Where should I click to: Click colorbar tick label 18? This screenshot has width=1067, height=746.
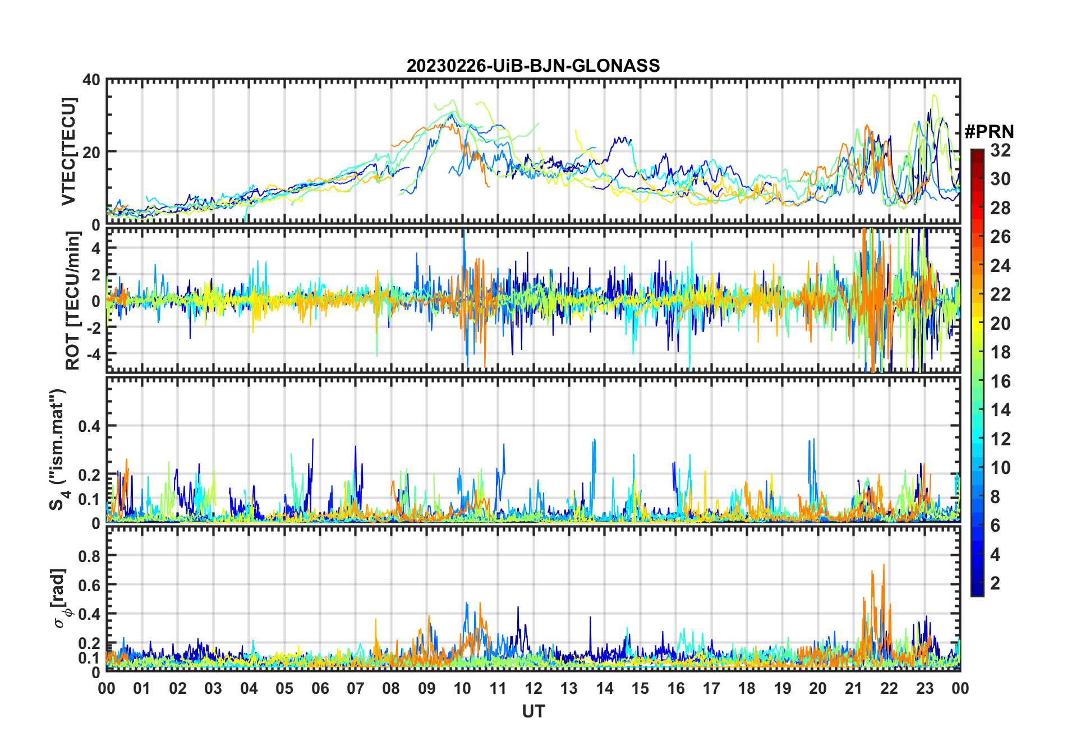[x=1000, y=352]
